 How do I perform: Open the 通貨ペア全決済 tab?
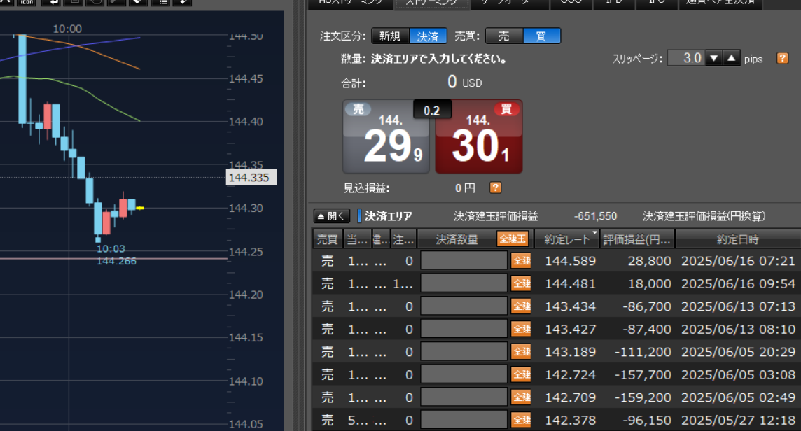[x=720, y=3]
